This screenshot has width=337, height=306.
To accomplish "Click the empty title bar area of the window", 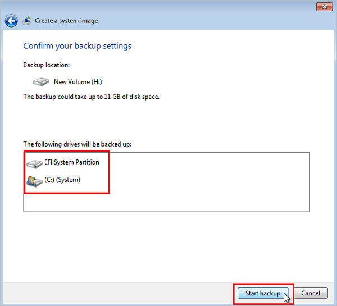I will coord(168,6).
